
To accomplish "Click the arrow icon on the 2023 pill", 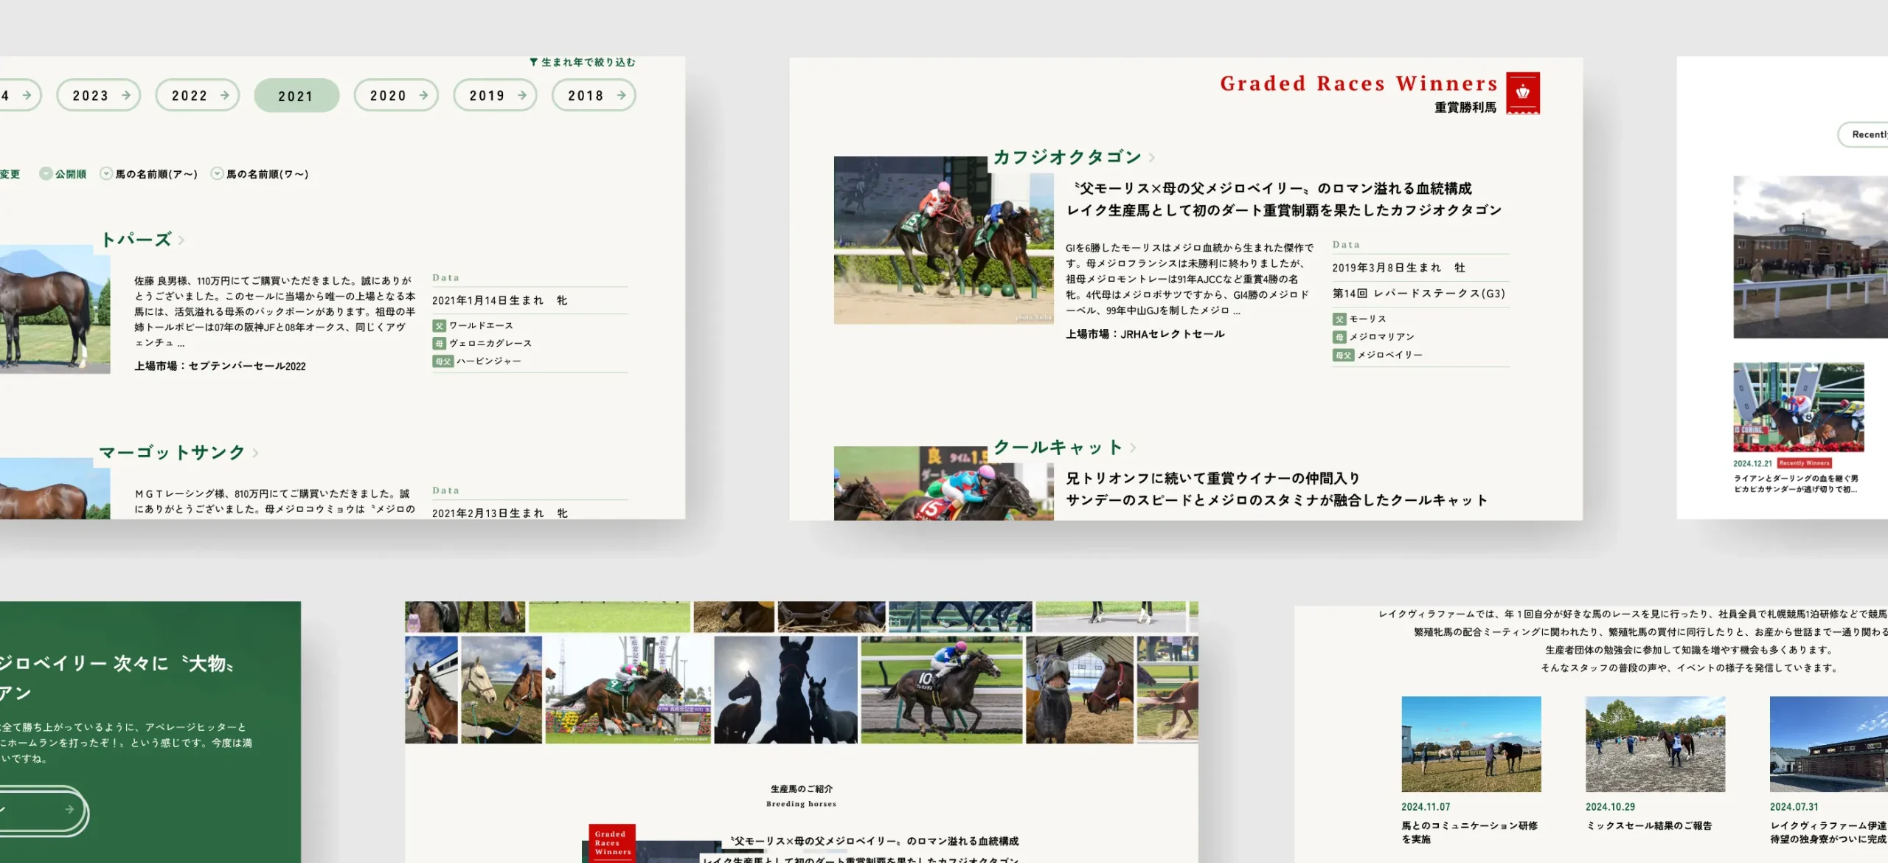I will (x=126, y=96).
